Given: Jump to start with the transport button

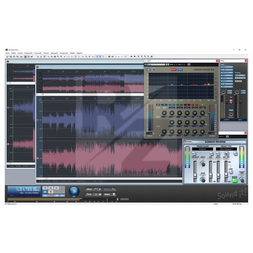Looking at the screenshot, I should [45, 188].
